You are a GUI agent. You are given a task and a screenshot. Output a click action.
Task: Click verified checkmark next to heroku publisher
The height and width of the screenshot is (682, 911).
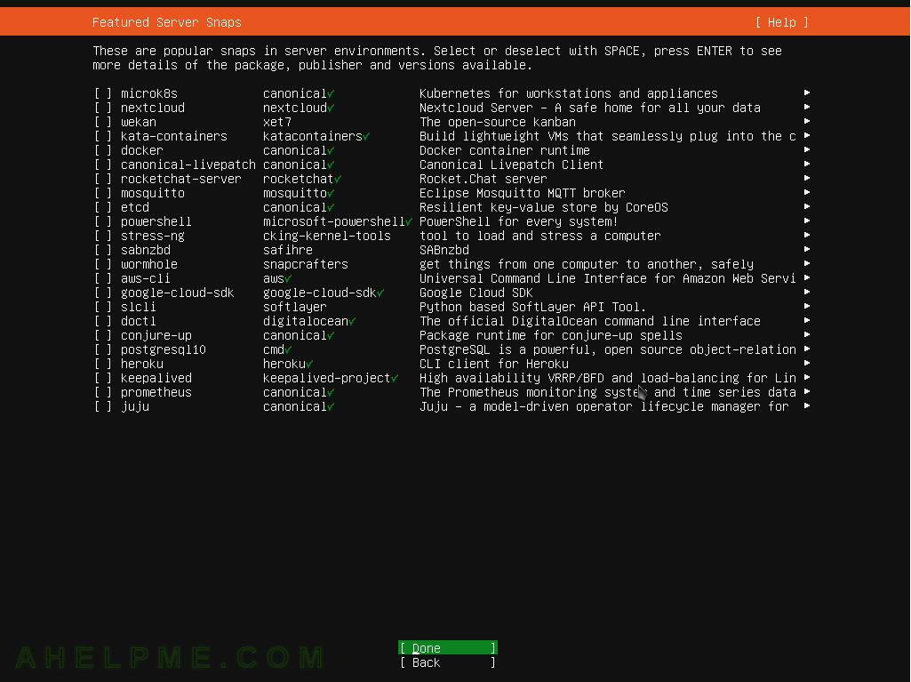pyautogui.click(x=309, y=364)
